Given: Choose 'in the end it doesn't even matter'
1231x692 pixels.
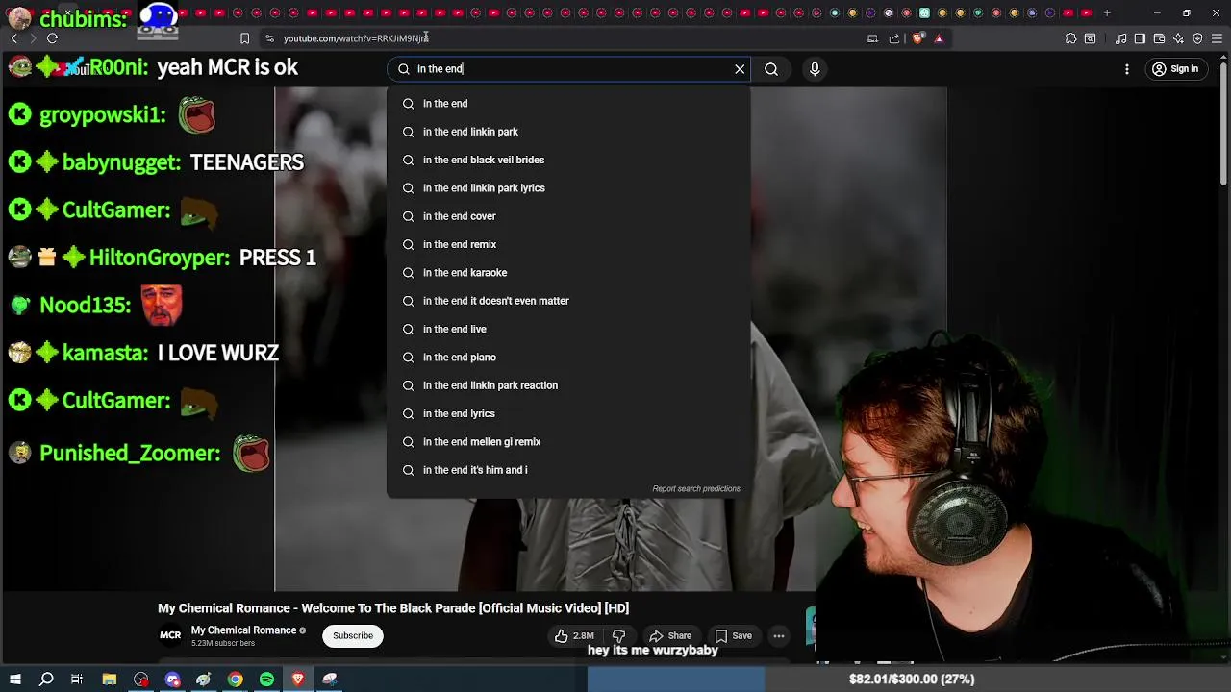Looking at the screenshot, I should click(568, 301).
